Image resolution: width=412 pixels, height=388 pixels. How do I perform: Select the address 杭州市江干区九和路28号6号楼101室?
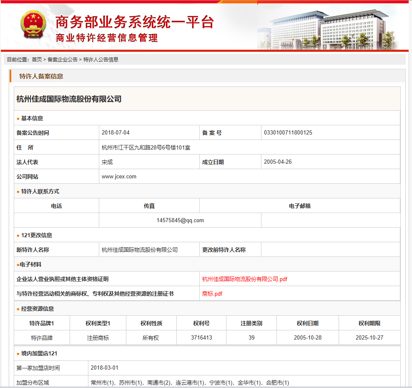coord(146,148)
